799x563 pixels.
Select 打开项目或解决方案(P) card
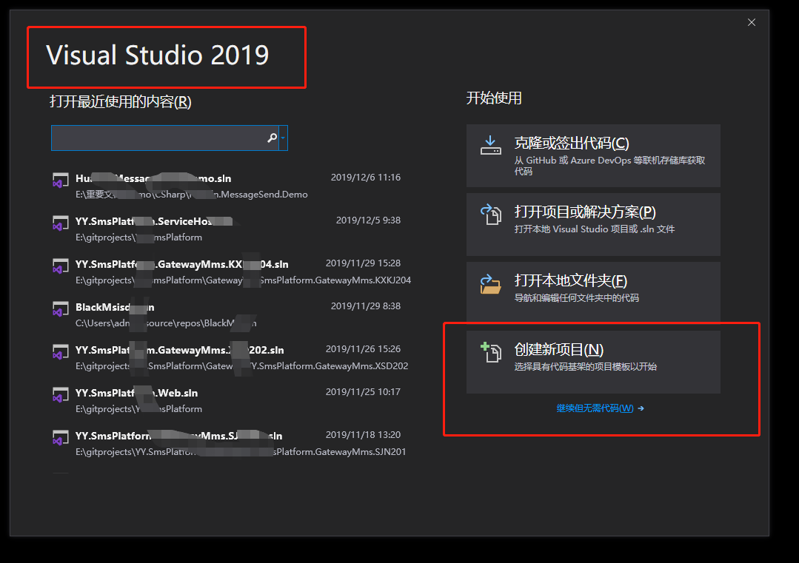[593, 224]
